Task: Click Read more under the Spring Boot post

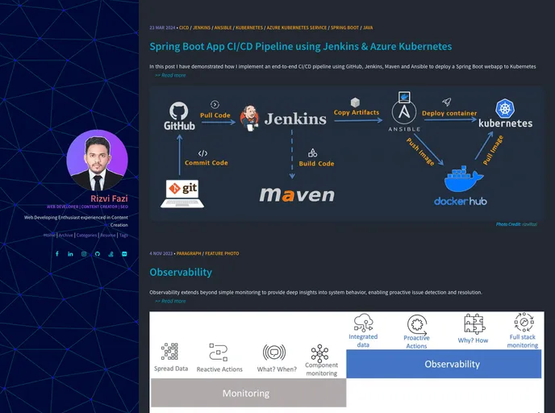Action: (170, 75)
